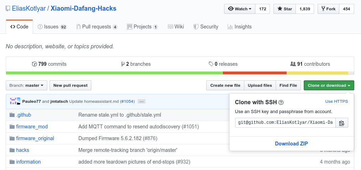Expand the commit message ellipsis button
The image size is (361, 170).
pyautogui.click(x=142, y=101)
